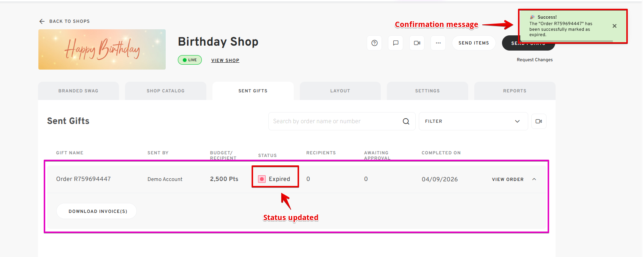The width and height of the screenshot is (643, 257).
Task: Open the chat message icon
Action: 396,43
